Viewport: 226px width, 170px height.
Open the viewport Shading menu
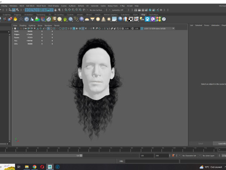point(23,25)
